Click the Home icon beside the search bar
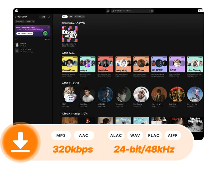Screen dimensions: 204x170 (108, 11)
